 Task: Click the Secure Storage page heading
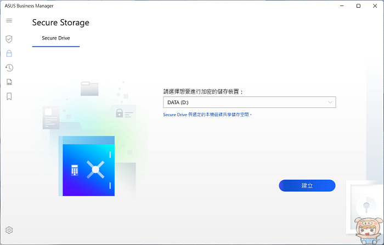60,22
